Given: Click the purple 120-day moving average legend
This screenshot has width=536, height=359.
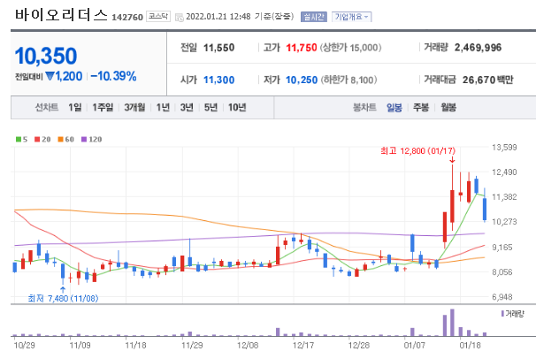Looking at the screenshot, I should [x=92, y=140].
